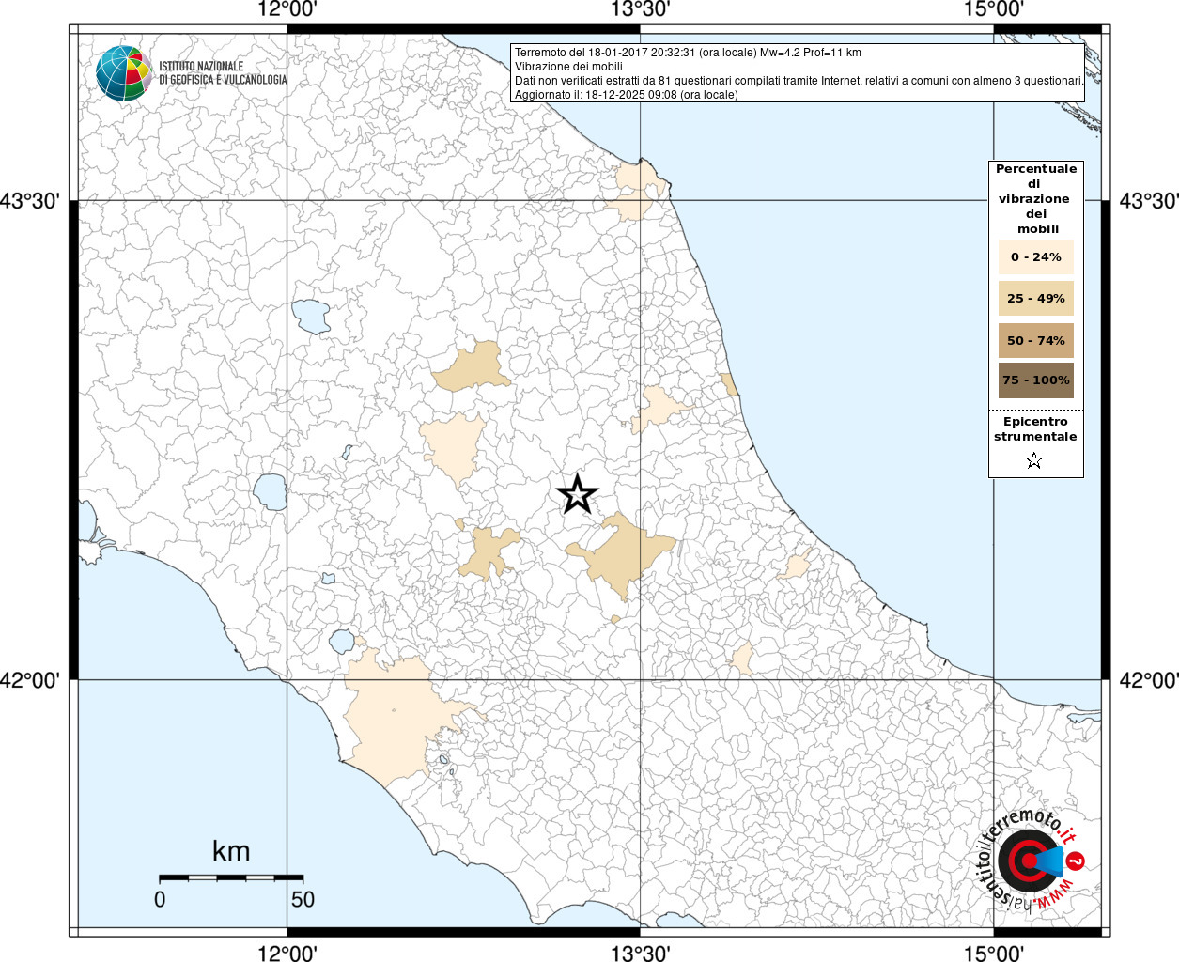Click 'Istituto Nazionale di Geofisica e Vulcanologia' text

(223, 73)
